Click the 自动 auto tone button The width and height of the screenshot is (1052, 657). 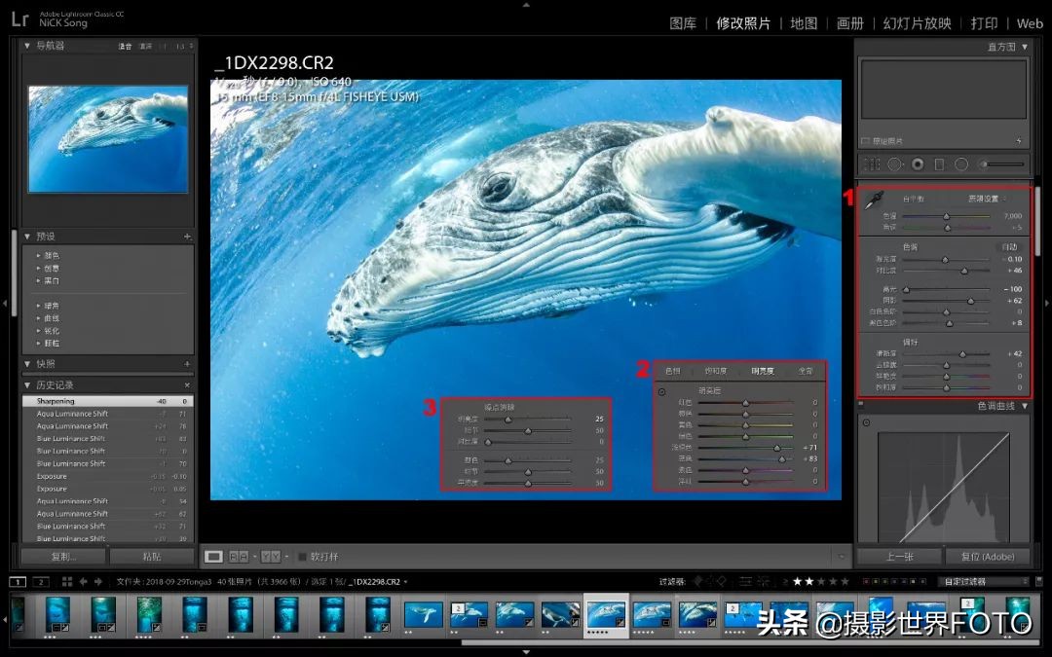click(1009, 246)
